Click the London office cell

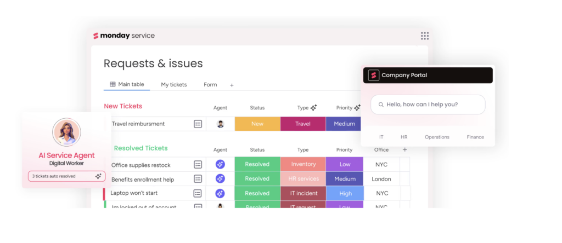click(x=381, y=179)
